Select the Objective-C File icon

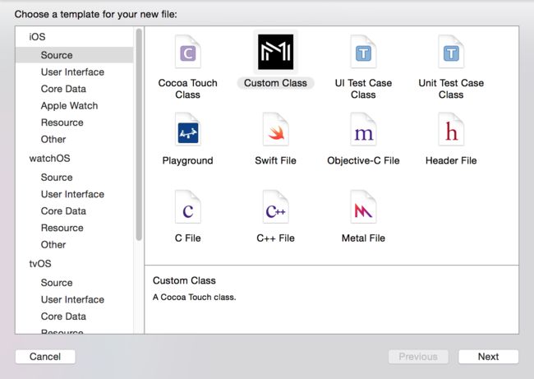point(363,130)
